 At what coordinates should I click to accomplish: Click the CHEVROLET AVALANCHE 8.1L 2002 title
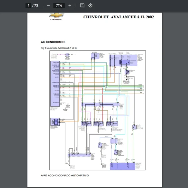point(118,17)
